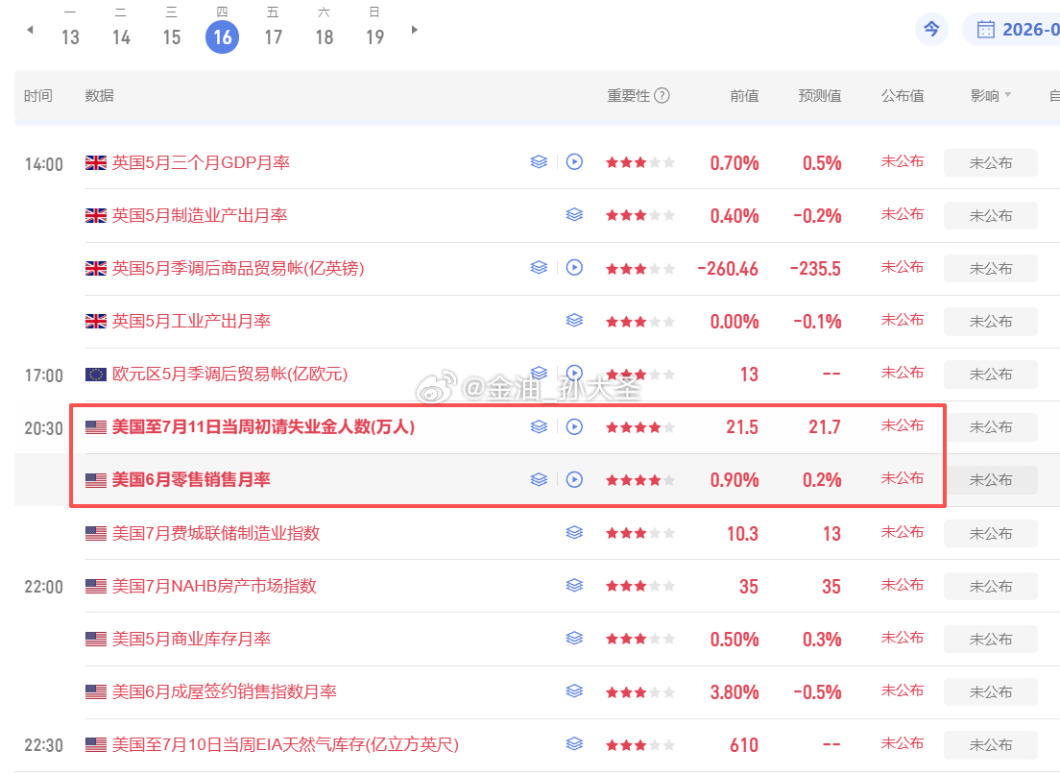Open layers icon for 英国5月工业产出月率
This screenshot has height=775, width=1060.
point(574,321)
